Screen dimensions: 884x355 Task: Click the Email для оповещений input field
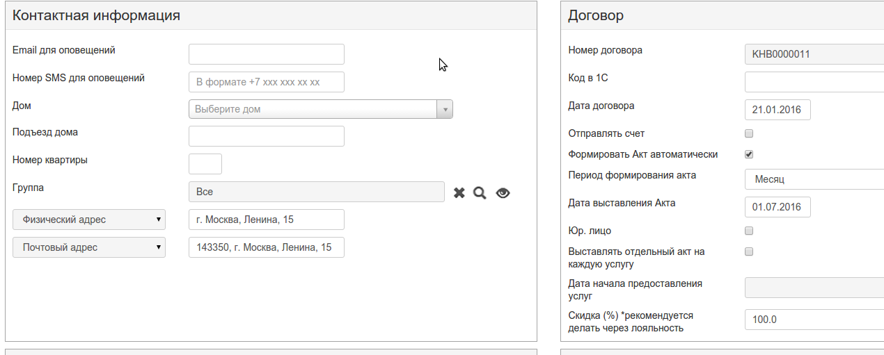point(266,54)
